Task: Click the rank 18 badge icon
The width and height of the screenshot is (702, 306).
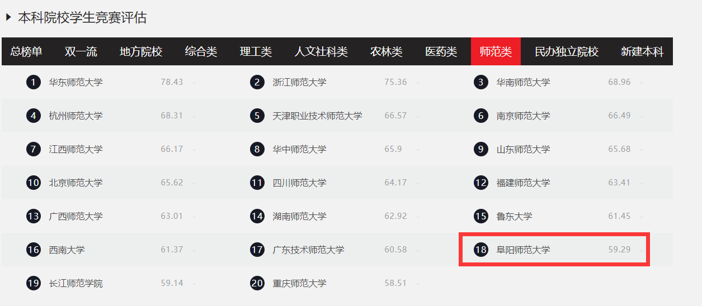Action: tap(480, 250)
